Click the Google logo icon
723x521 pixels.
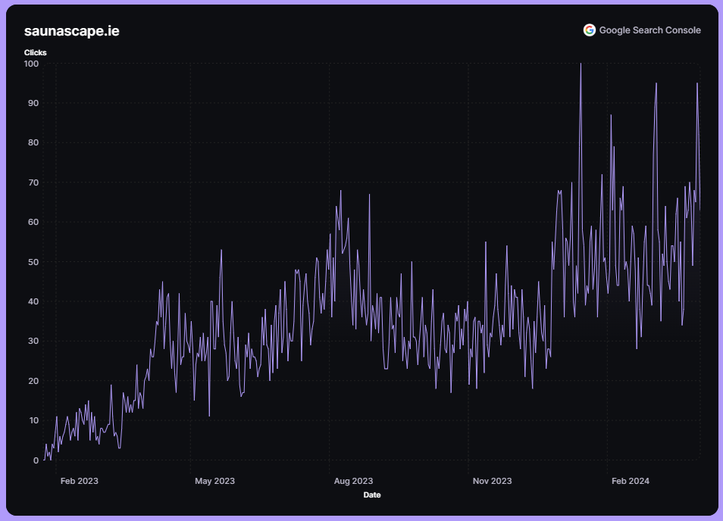[589, 30]
